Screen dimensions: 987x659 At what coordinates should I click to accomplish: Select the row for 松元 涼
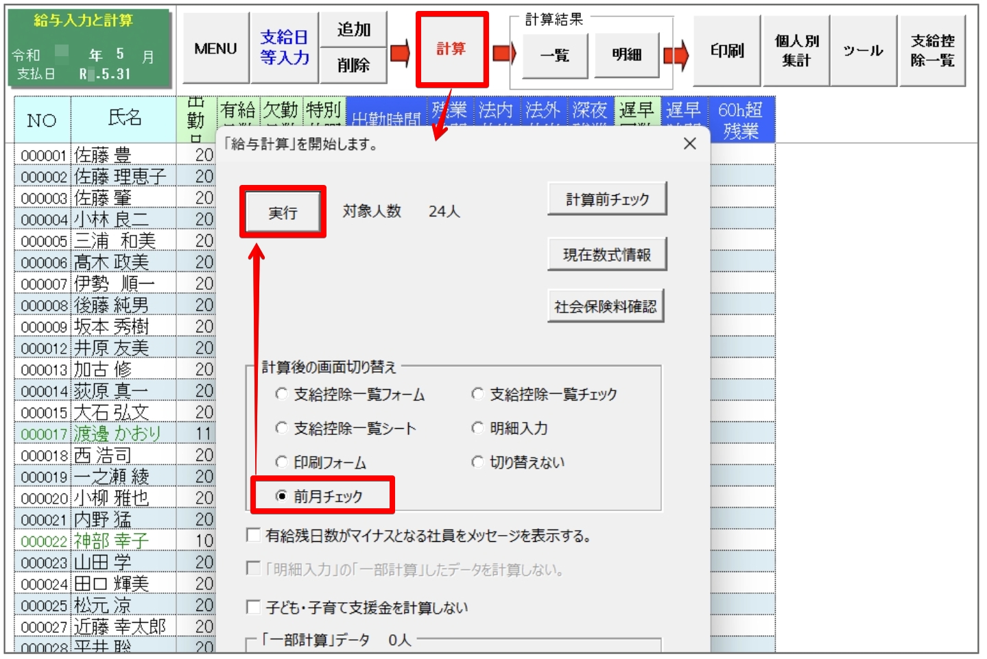click(115, 605)
